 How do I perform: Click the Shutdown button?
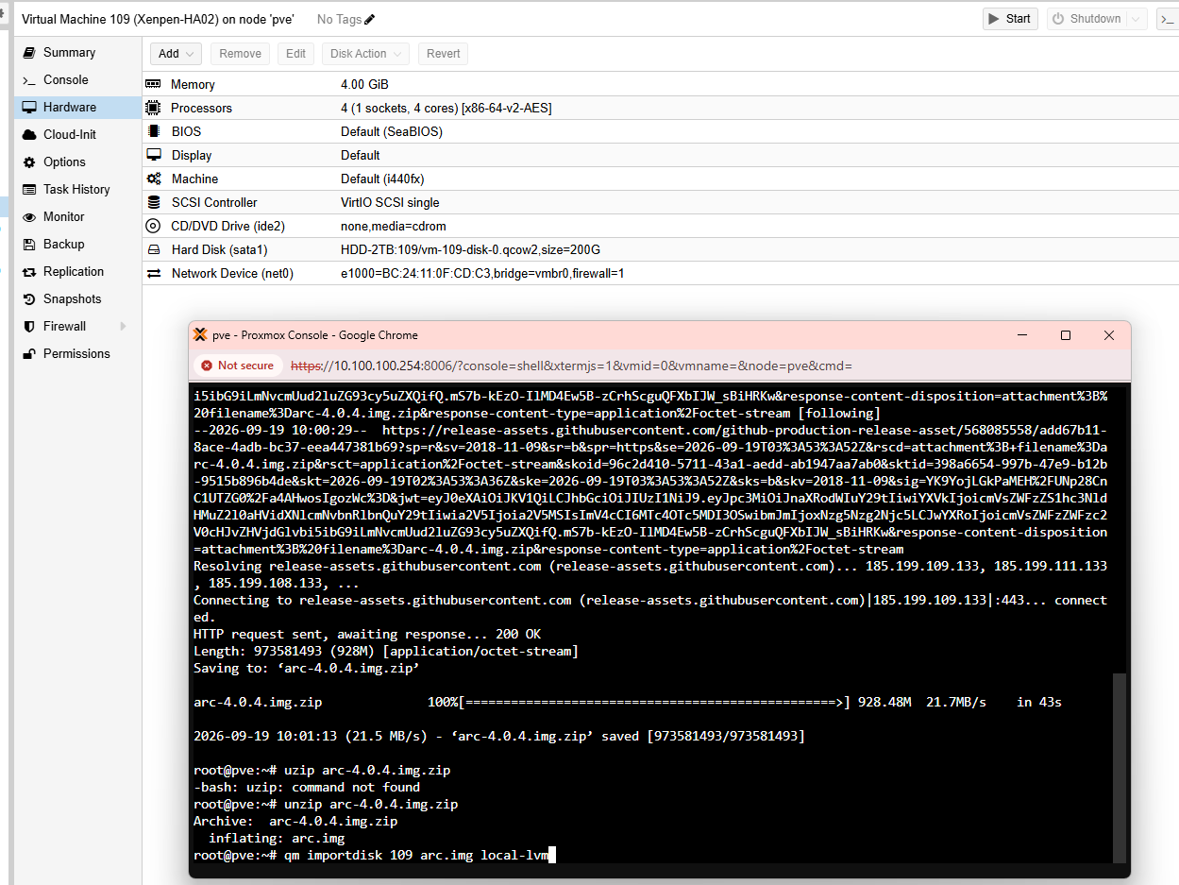click(1086, 19)
